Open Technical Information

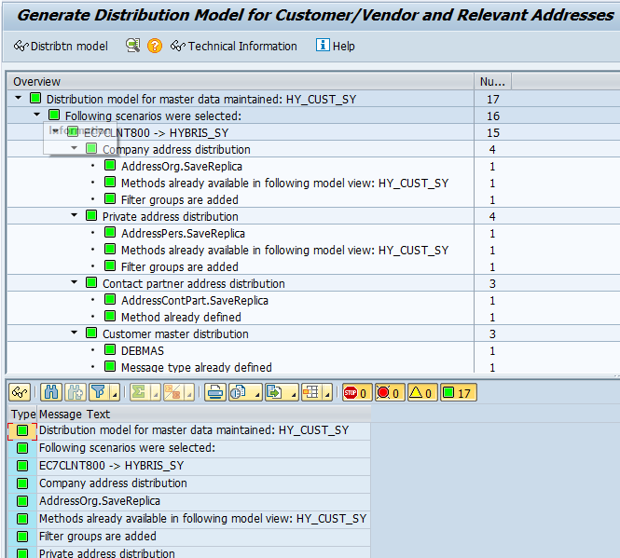tap(234, 46)
